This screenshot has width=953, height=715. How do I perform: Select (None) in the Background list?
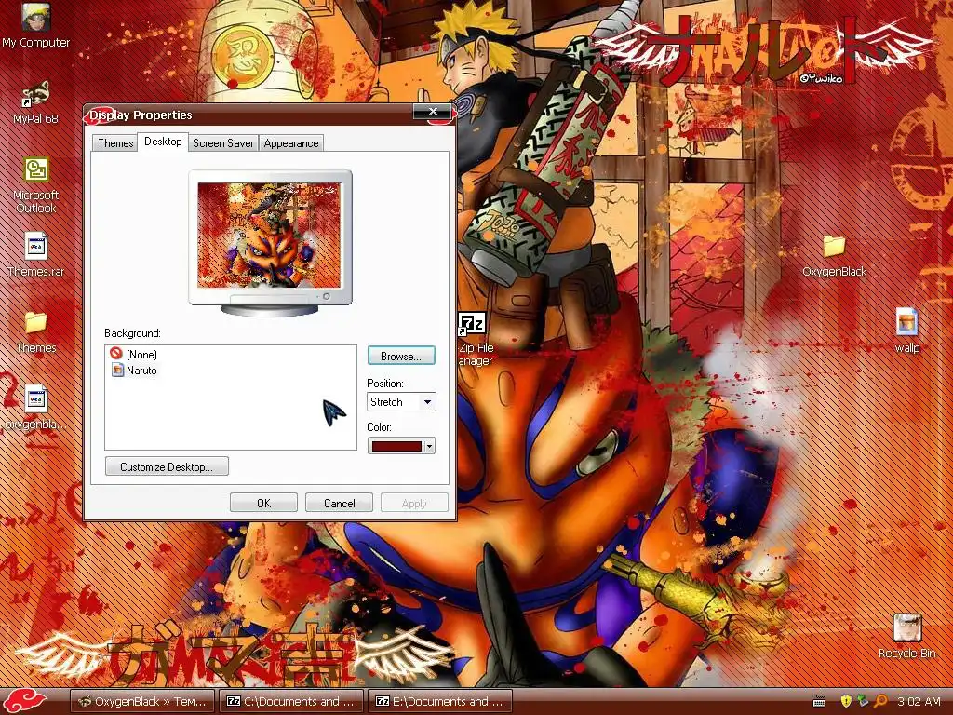[141, 355]
